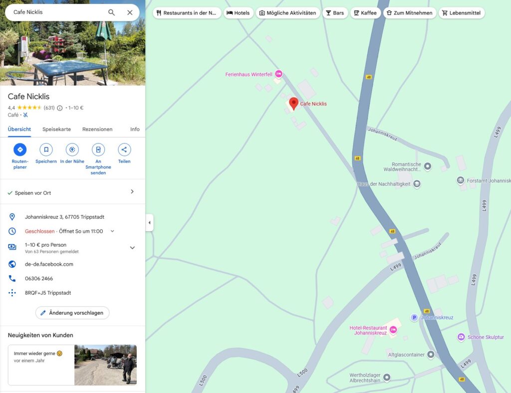Viewport: 511px width, 393px height.
Task: Click the plus code dots icon
Action: (12, 293)
